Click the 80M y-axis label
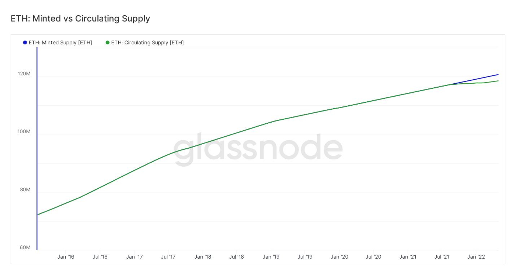Screen dimensions: 516x268 [x=25, y=189]
